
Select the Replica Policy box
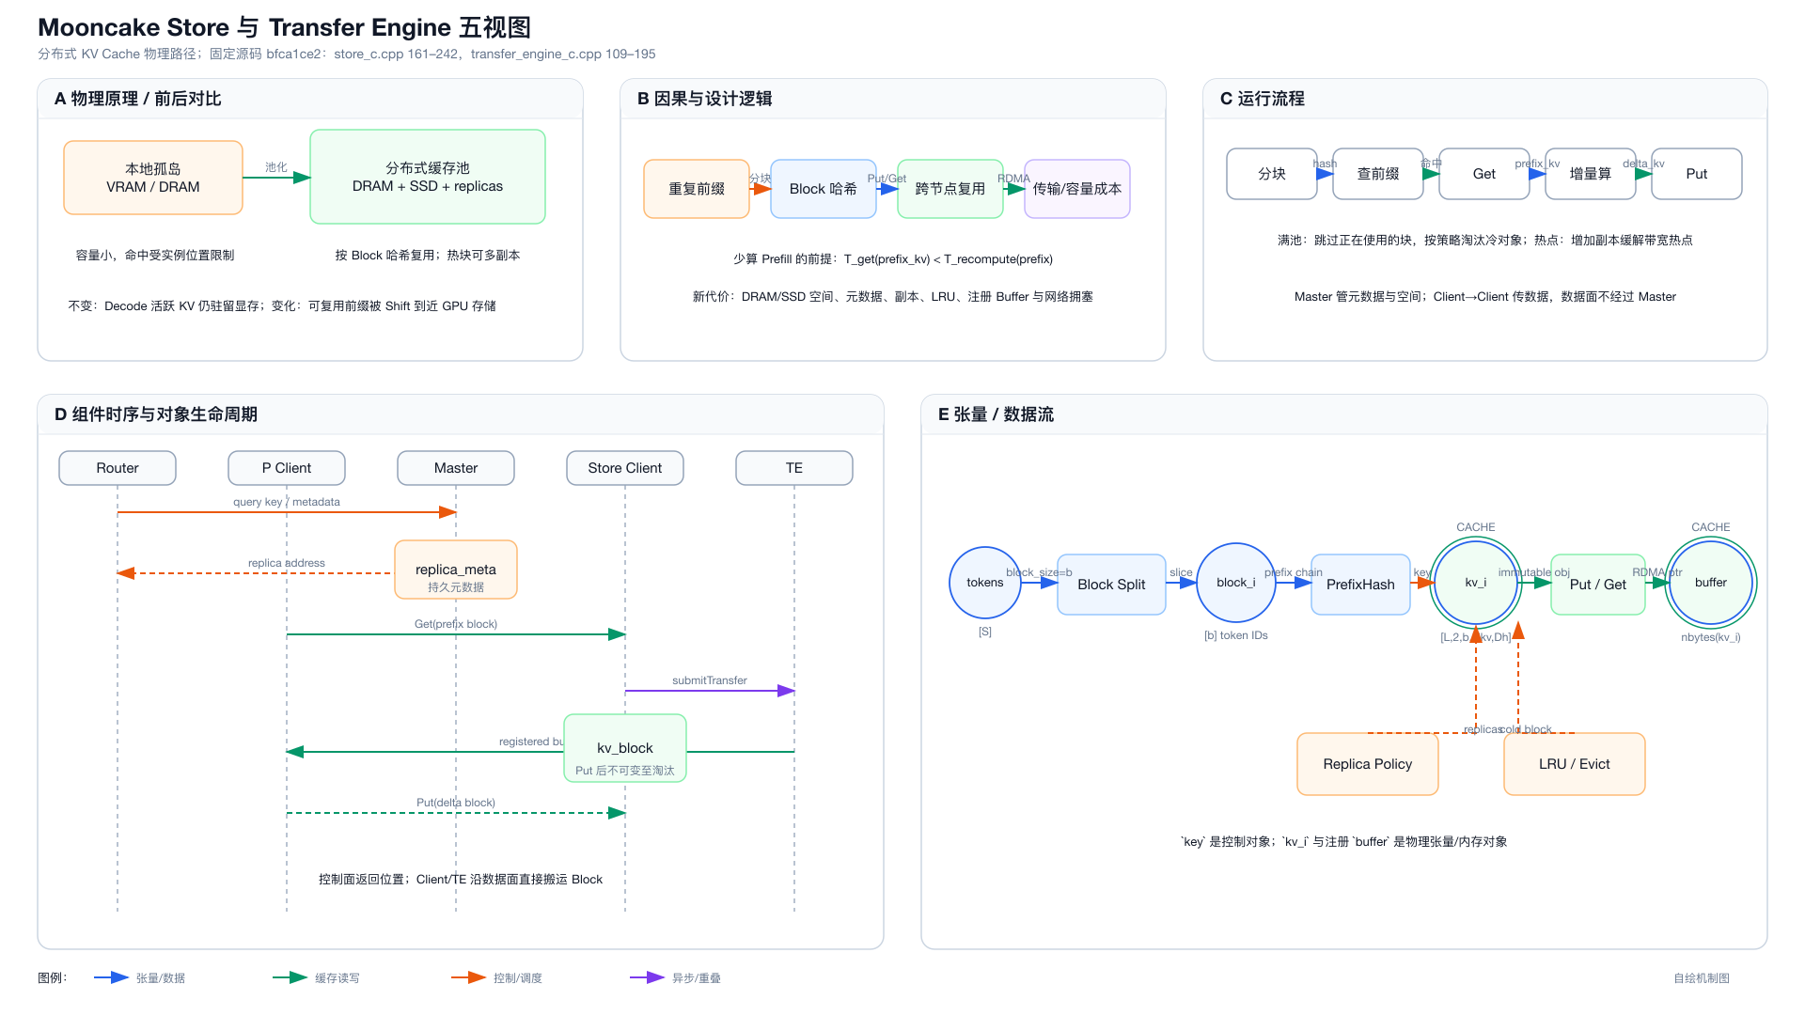tap(1368, 764)
